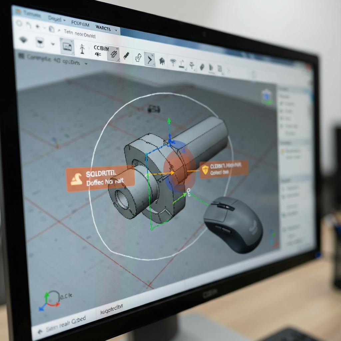Select the highlighted box tool beside CCIBIM
Viewport: 341px width, 341px height.
click(113, 54)
